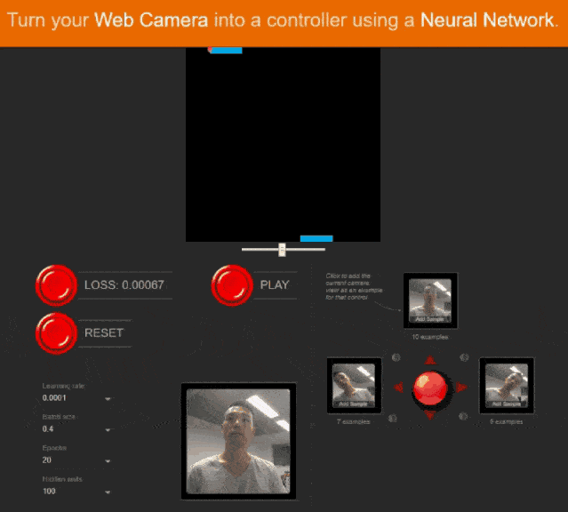Viewport: 568px width, 512px height.
Task: Expand the Epochs dropdown
Action: (76, 460)
